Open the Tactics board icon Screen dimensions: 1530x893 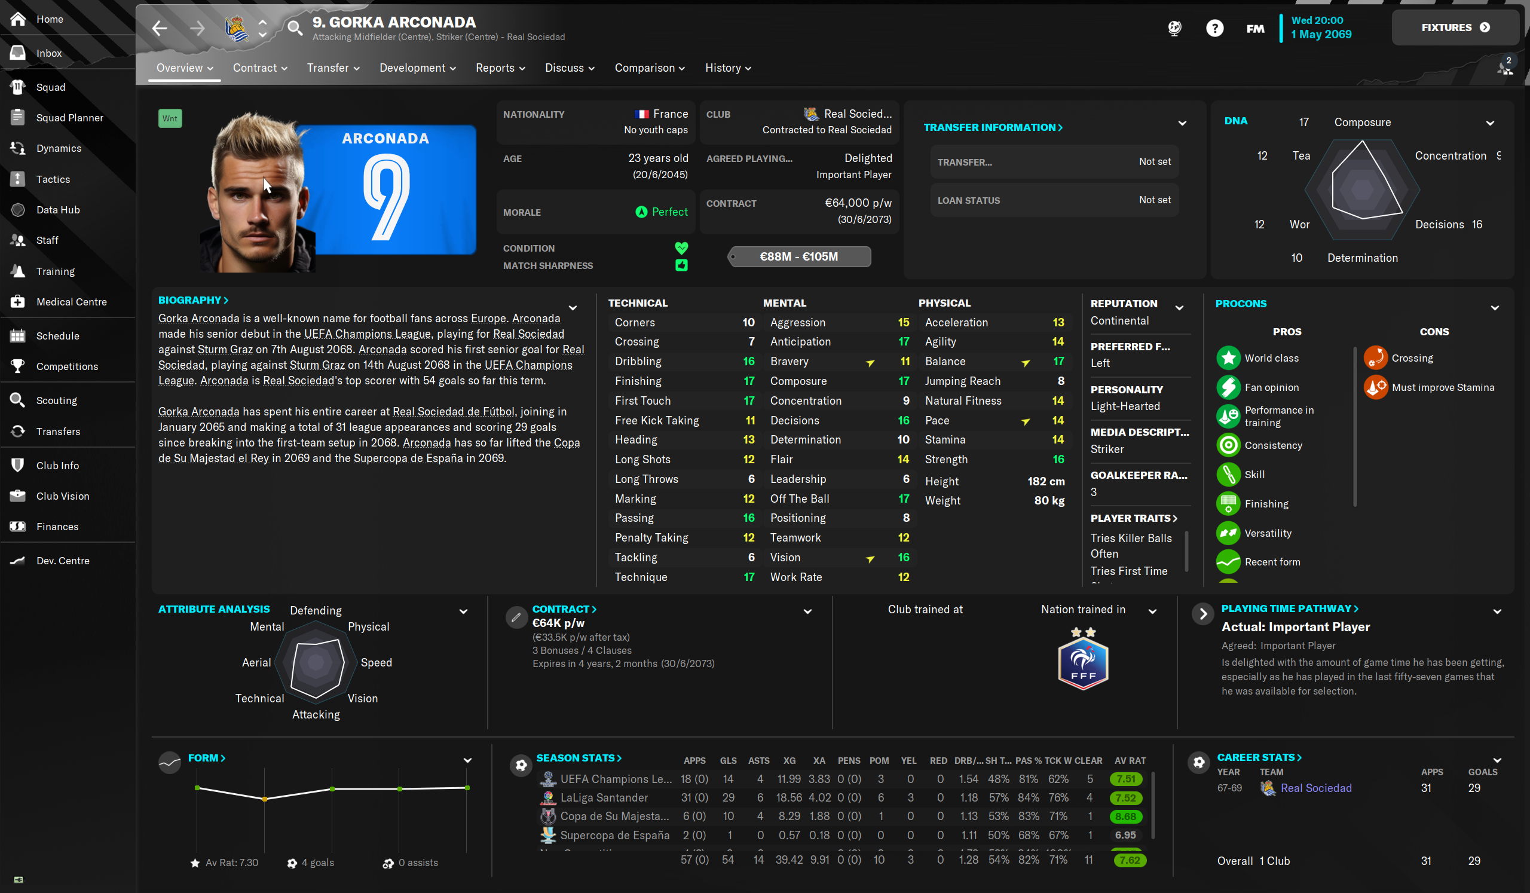(x=18, y=179)
